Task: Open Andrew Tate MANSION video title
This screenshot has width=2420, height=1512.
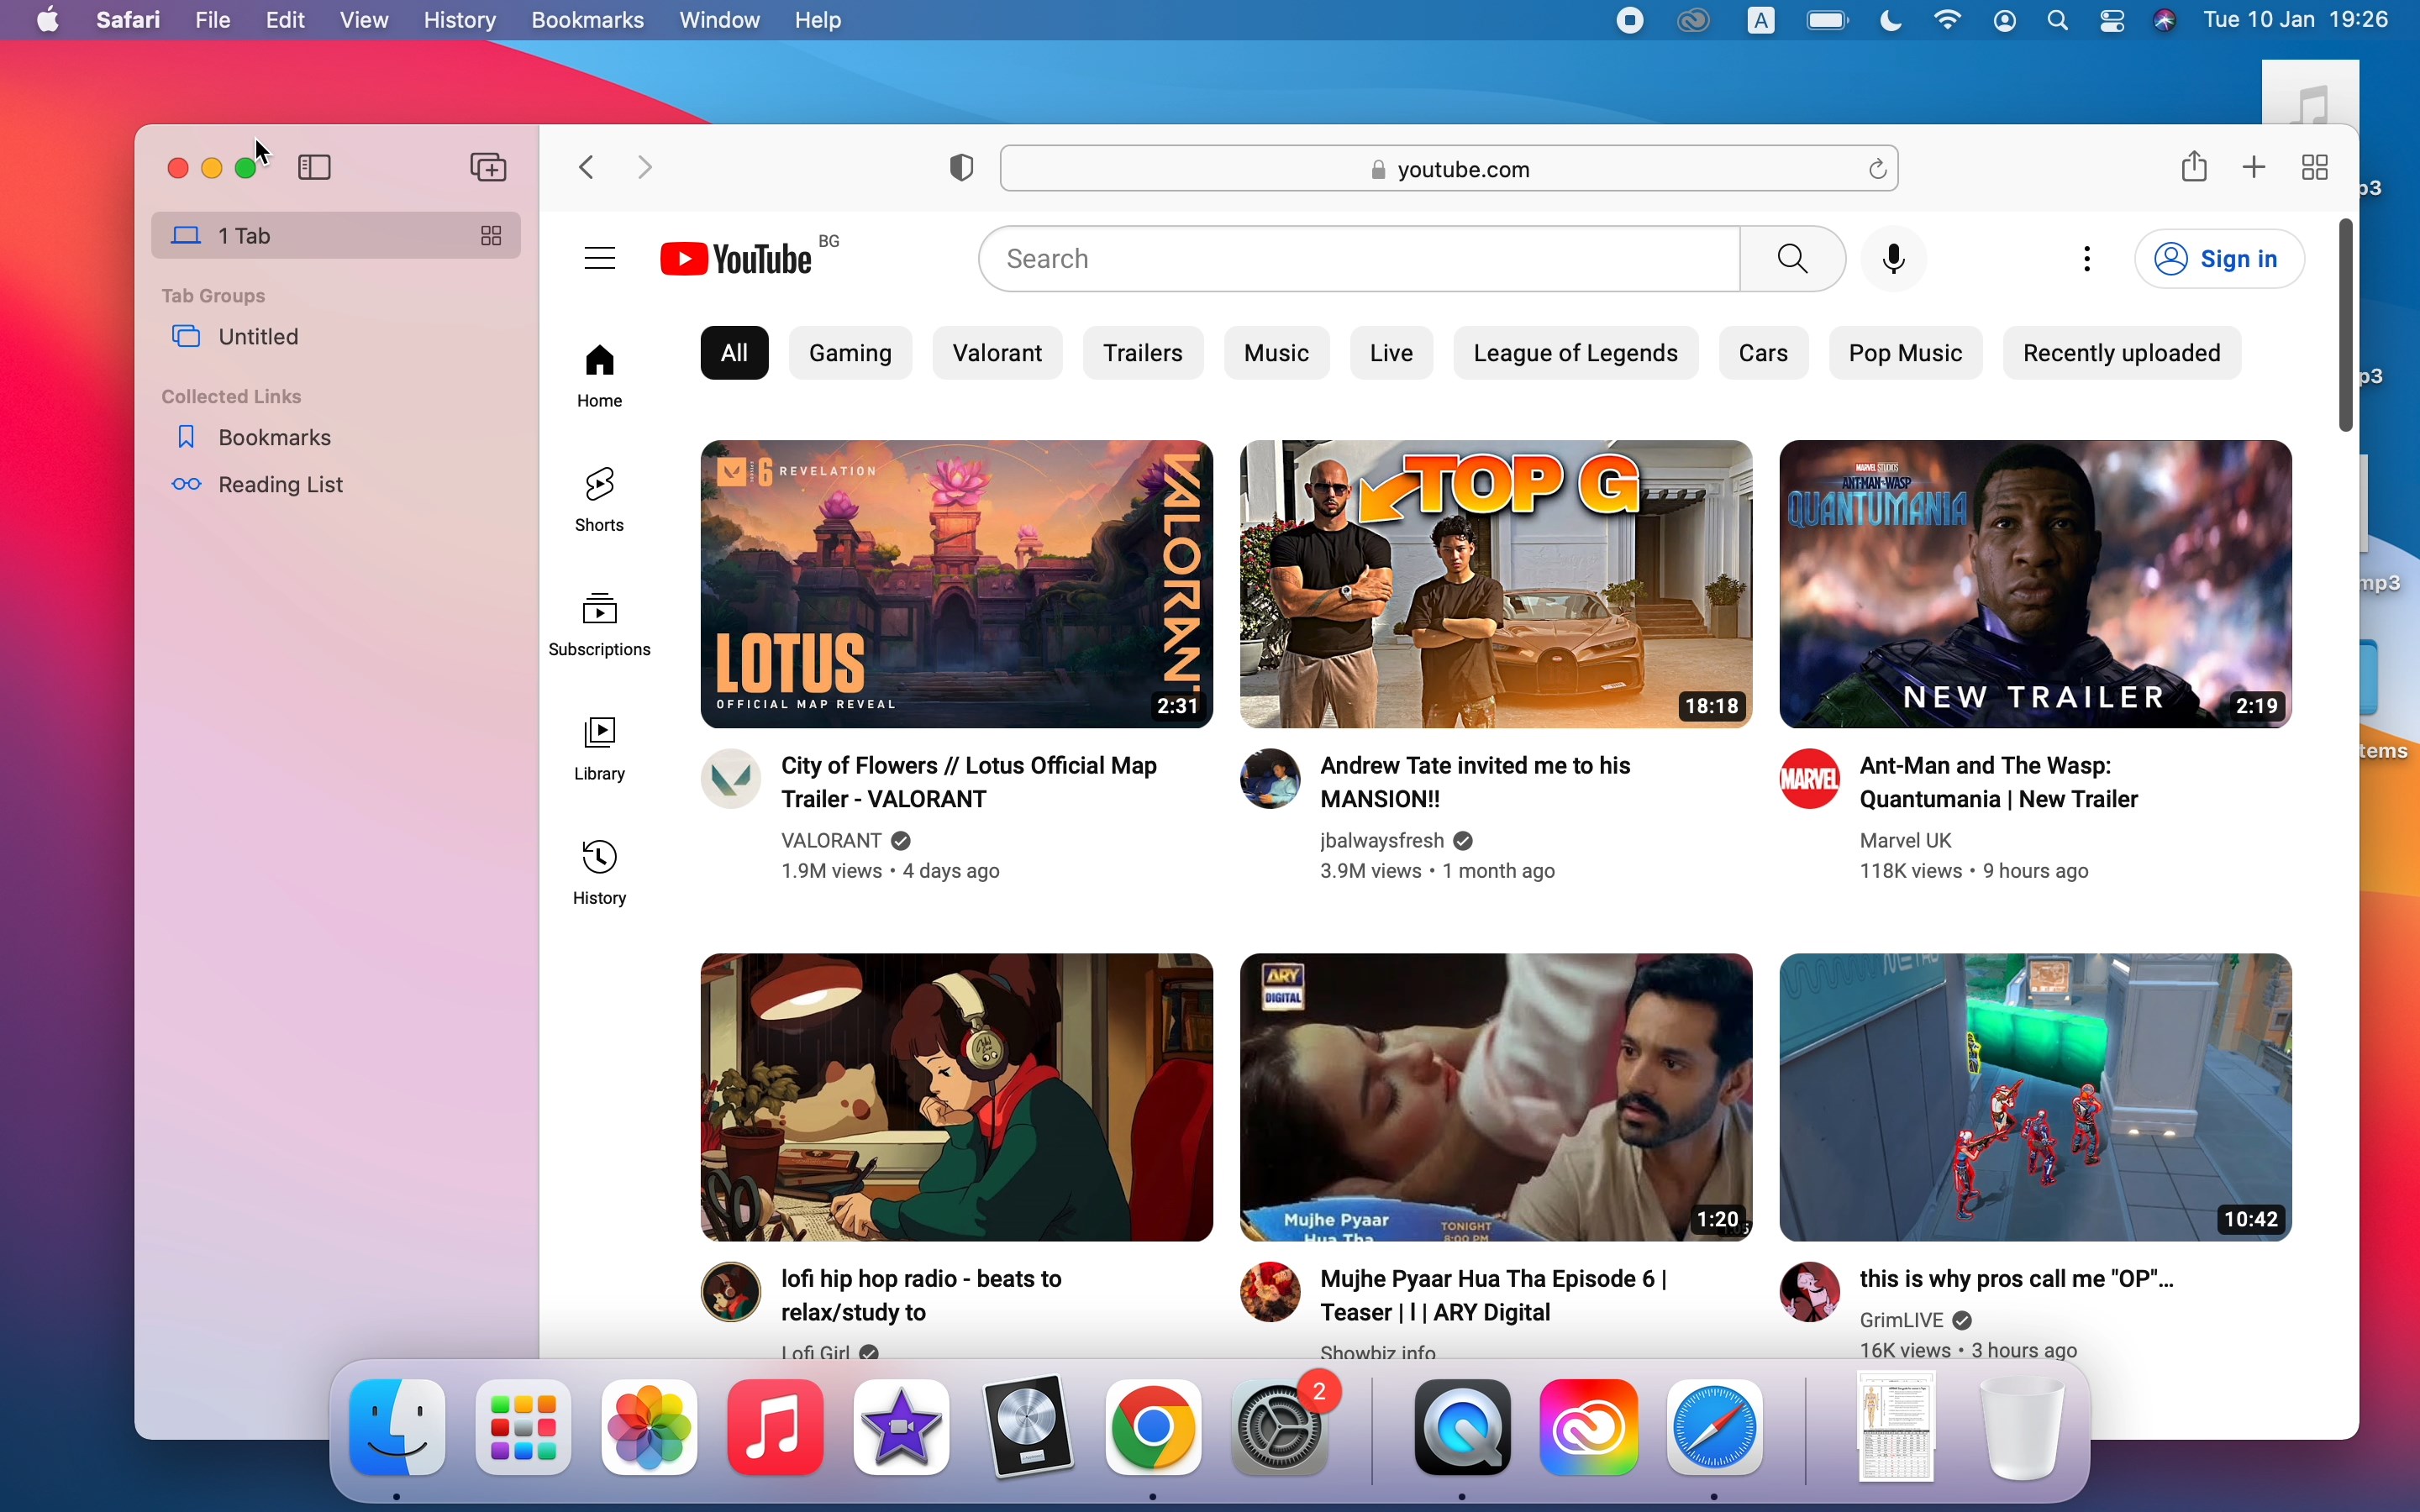Action: click(1476, 782)
